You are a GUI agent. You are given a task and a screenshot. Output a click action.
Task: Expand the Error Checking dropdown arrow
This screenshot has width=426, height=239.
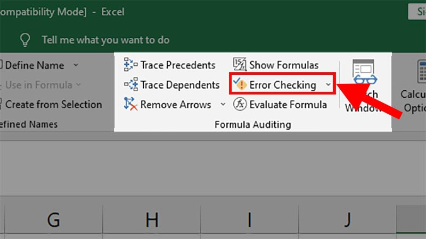click(x=328, y=85)
